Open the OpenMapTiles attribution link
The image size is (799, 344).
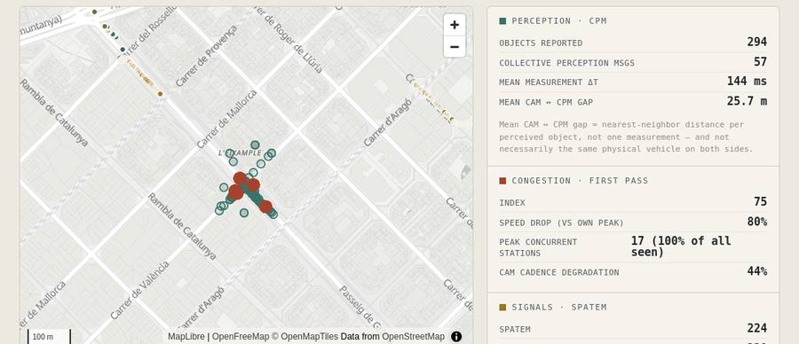[309, 336]
